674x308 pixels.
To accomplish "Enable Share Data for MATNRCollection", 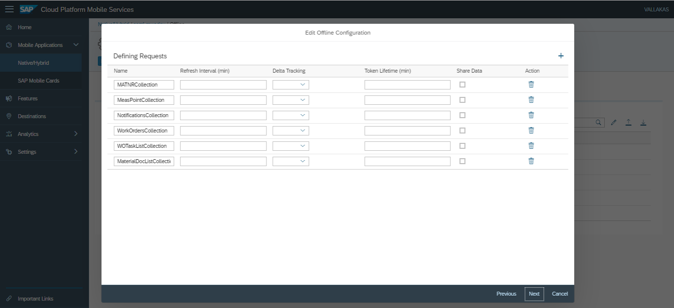I will (x=462, y=85).
